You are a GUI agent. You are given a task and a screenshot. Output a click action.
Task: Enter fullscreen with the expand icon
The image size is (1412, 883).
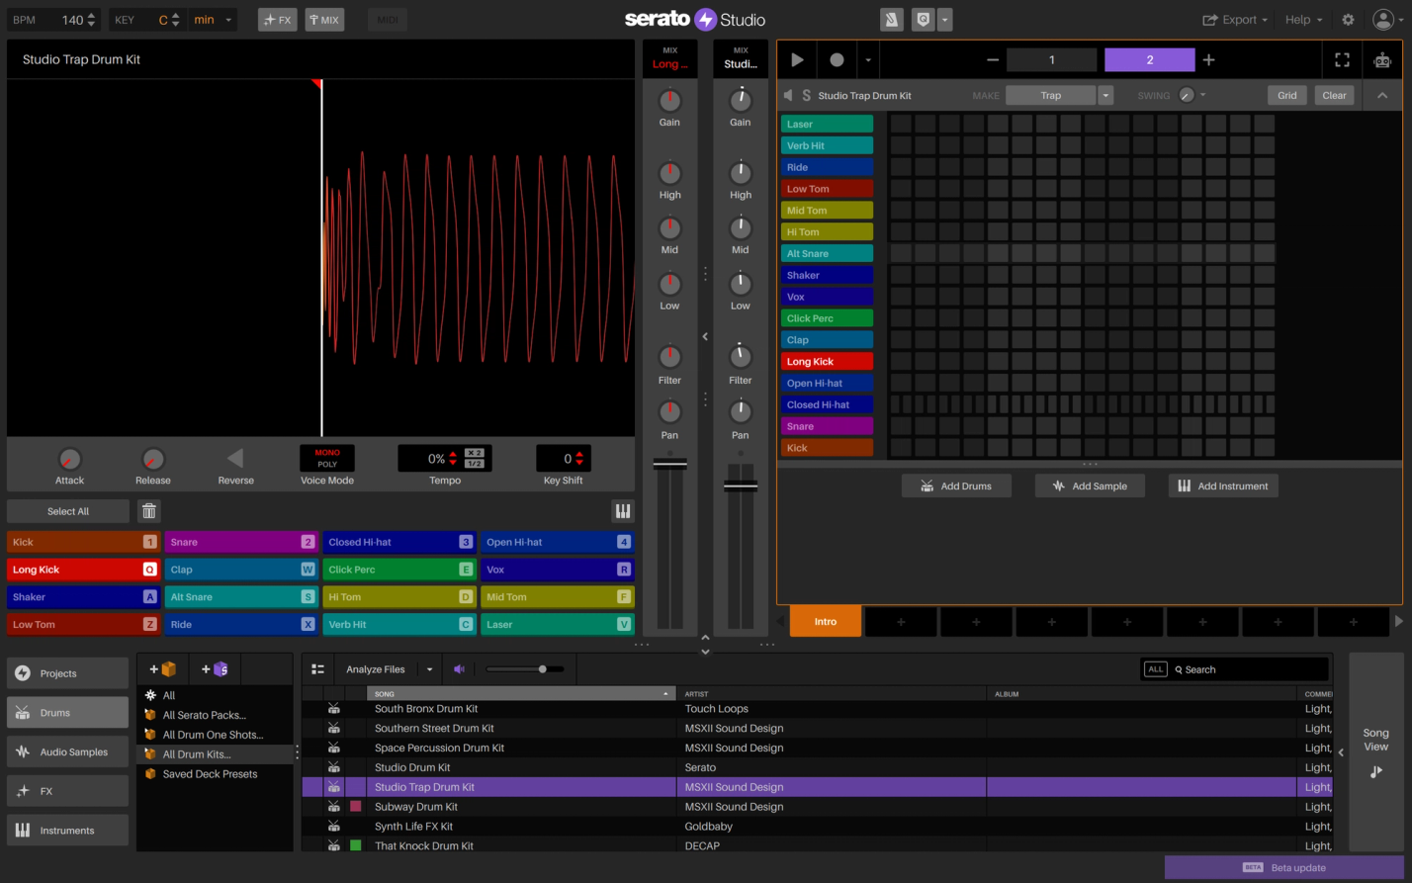(x=1342, y=59)
